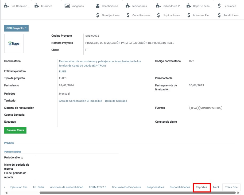Screen dimensions: 244x195
Task: Follow the Área de Conservación El Imposible link
Action: pos(93,101)
